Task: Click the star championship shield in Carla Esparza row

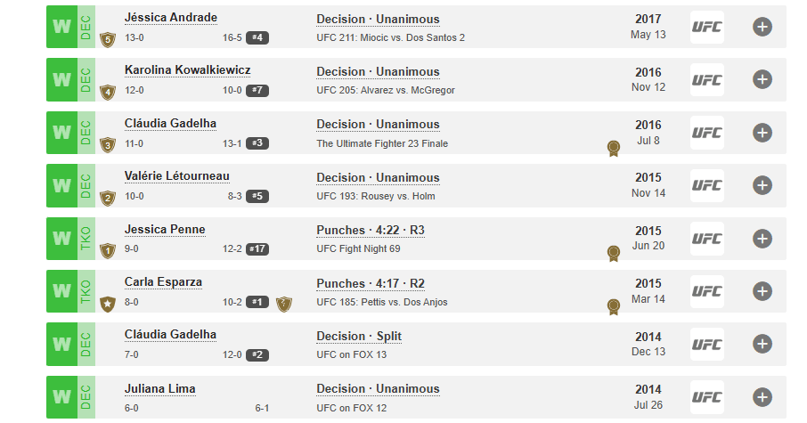Action: click(108, 305)
